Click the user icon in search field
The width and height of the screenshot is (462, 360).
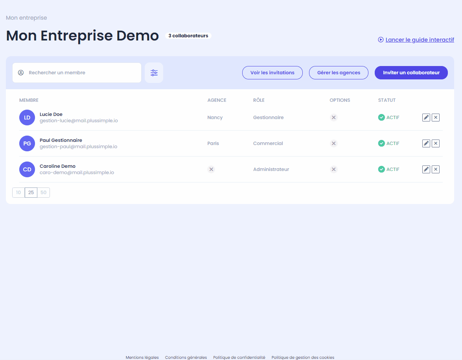tap(20, 73)
